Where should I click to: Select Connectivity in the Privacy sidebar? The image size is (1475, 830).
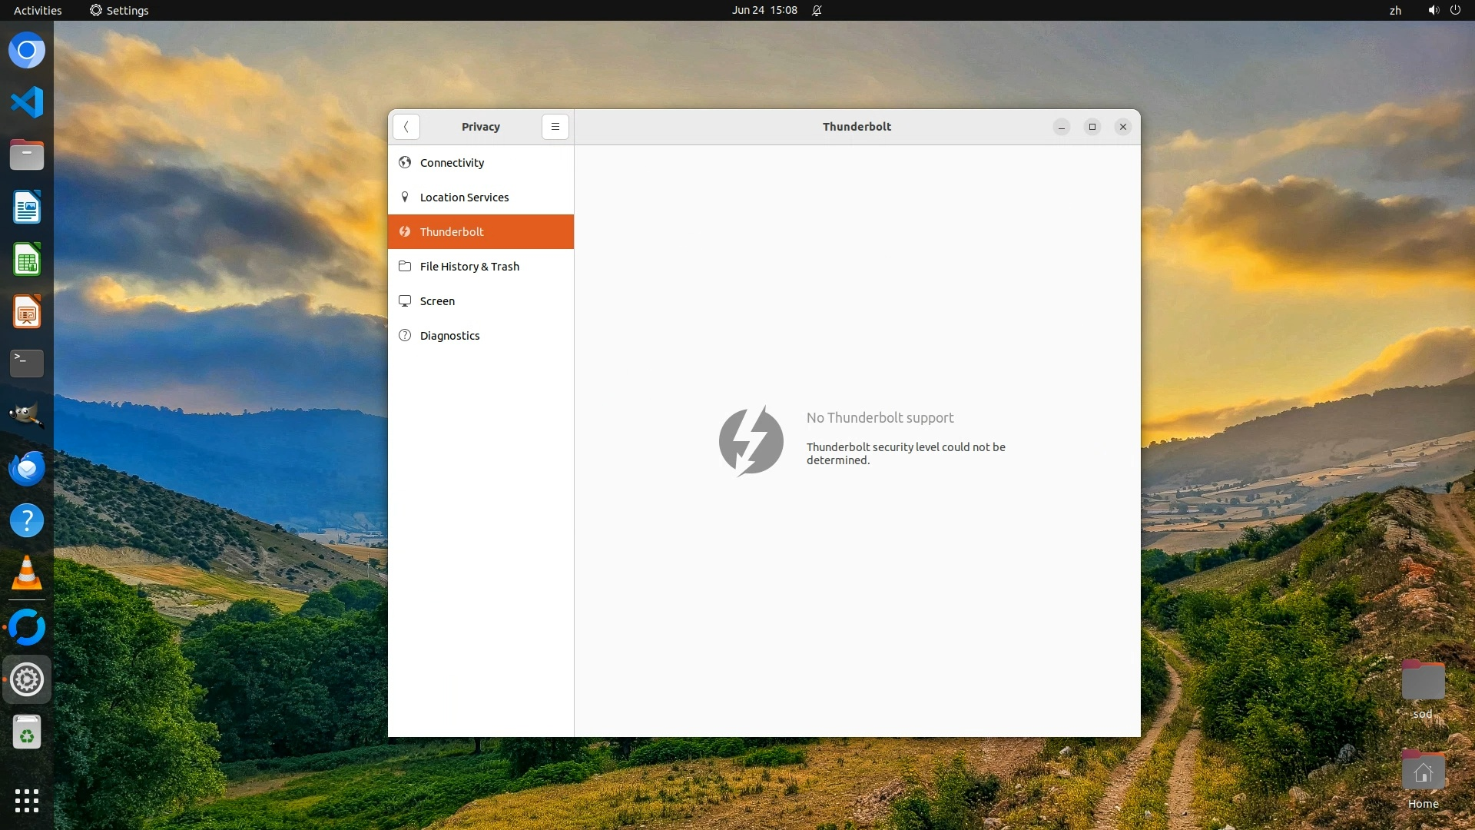452,163
